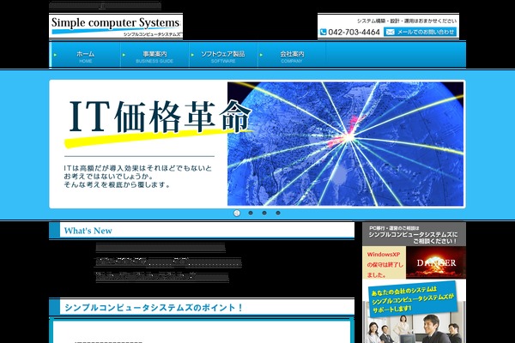Viewport: 515px width, 343px height.
Task: Click the Simple computer Systems logo
Action: point(116,27)
